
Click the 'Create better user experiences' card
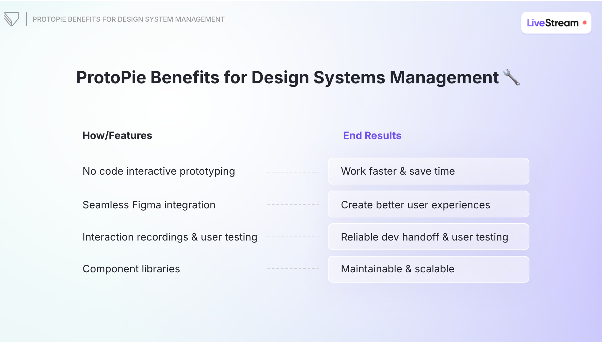(428, 204)
